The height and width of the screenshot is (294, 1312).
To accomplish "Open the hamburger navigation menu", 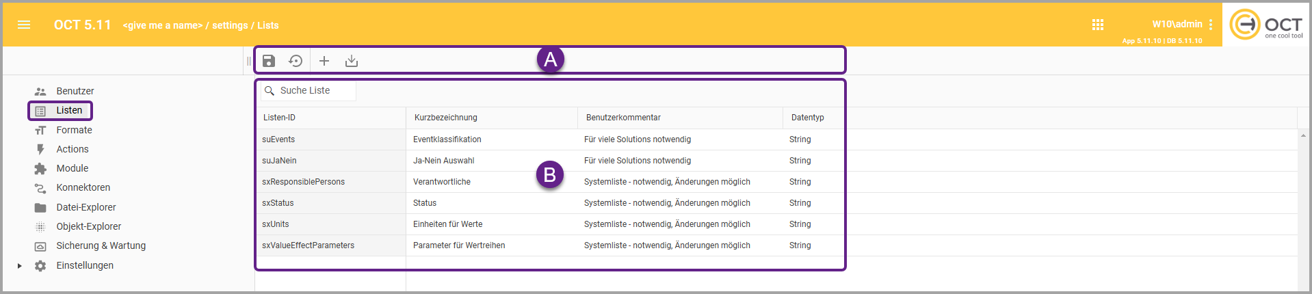I will [24, 25].
